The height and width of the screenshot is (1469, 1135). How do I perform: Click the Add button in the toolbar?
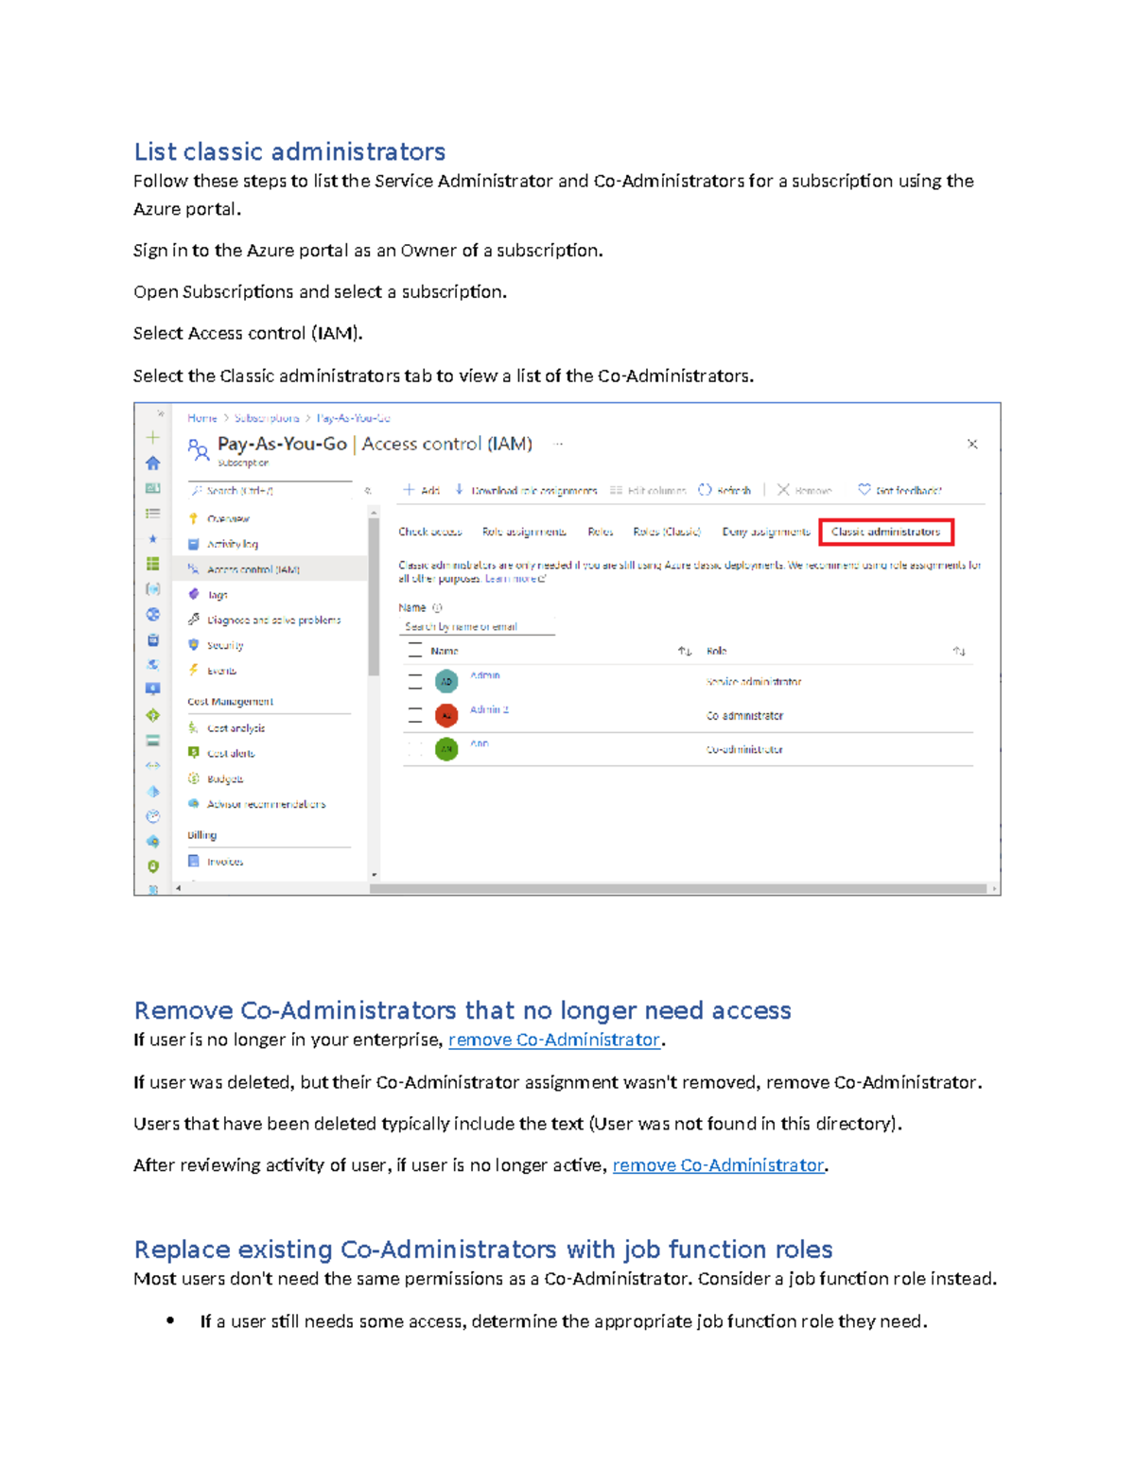[x=422, y=490]
